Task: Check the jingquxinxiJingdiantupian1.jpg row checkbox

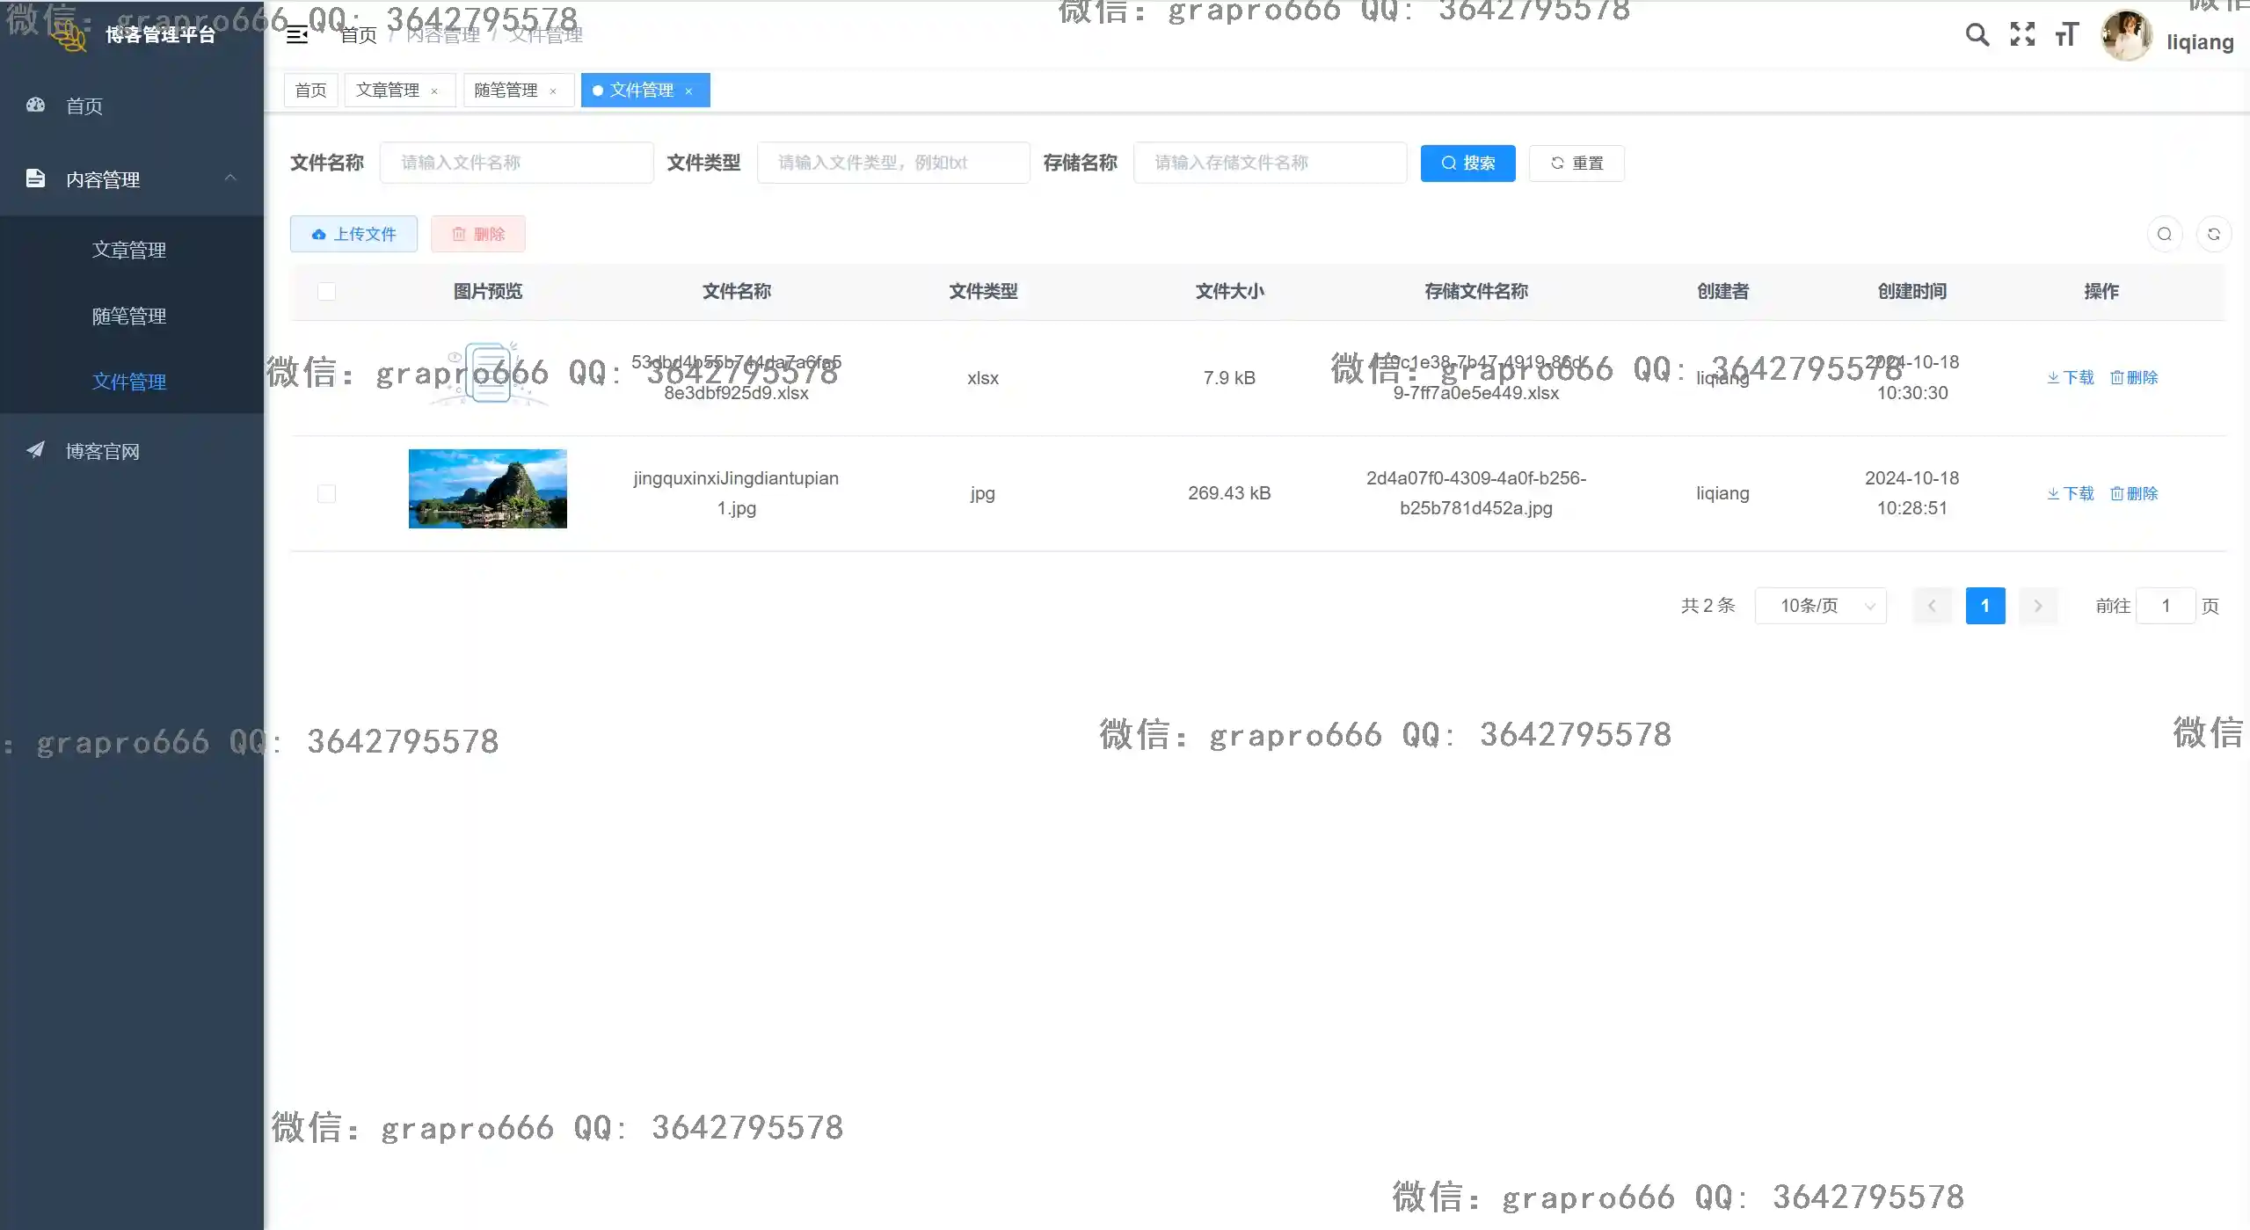Action: point(326,493)
